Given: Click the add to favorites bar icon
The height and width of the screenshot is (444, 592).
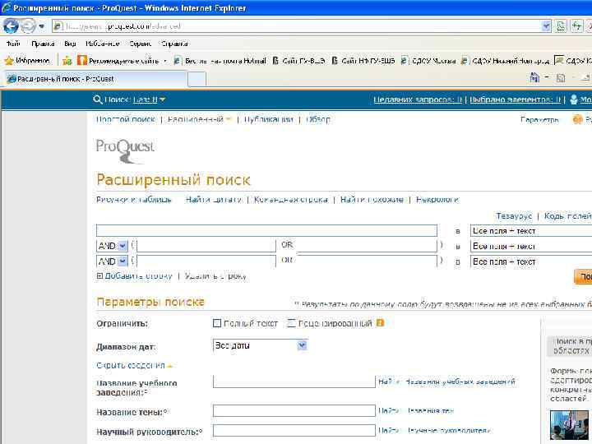Looking at the screenshot, I should pos(67,60).
